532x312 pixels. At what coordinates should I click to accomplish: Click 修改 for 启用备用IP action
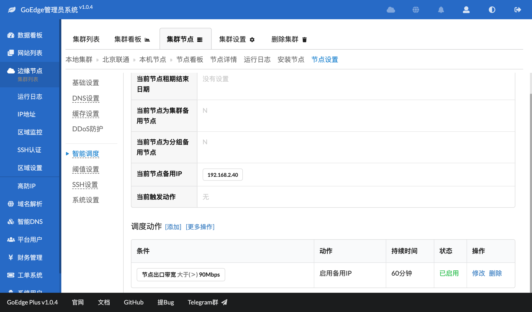tap(478, 274)
